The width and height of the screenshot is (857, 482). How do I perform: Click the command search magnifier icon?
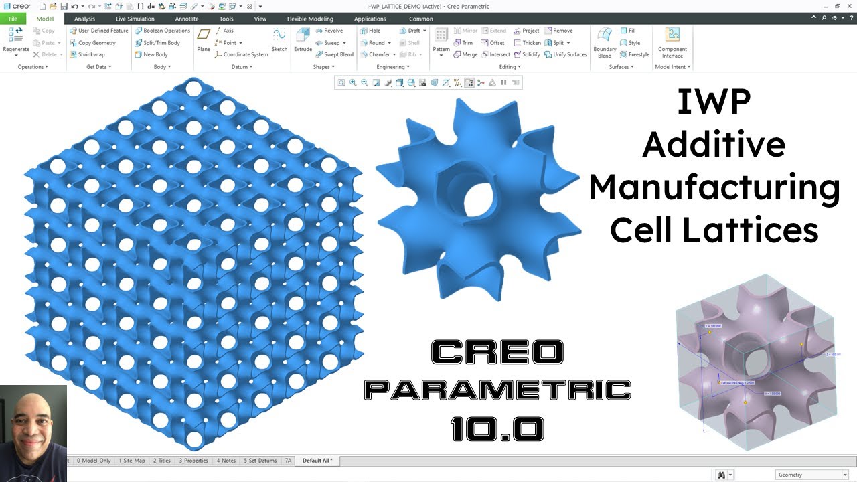click(x=826, y=19)
